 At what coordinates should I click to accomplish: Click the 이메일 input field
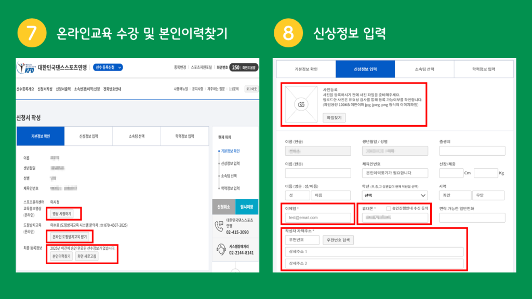(317, 218)
